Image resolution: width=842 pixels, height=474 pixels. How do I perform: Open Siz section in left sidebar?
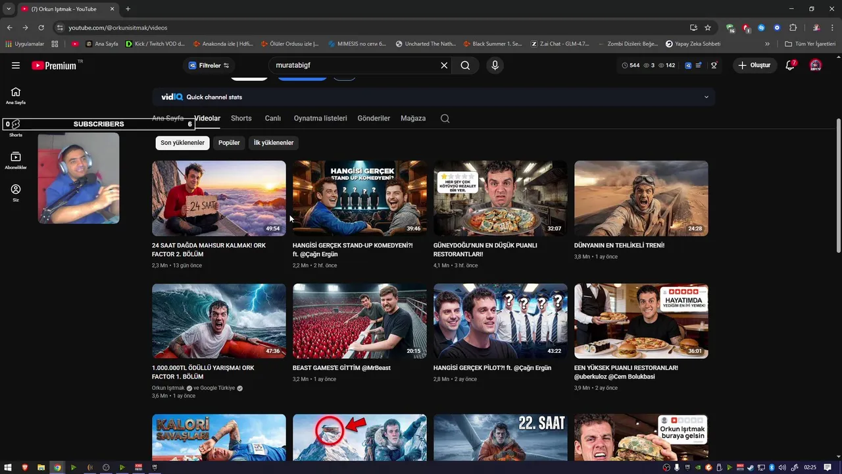pyautogui.click(x=16, y=193)
